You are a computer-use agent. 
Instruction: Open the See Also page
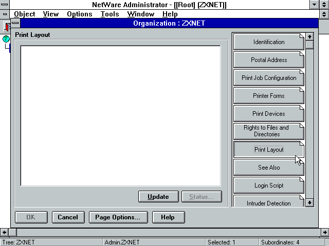tap(269, 168)
